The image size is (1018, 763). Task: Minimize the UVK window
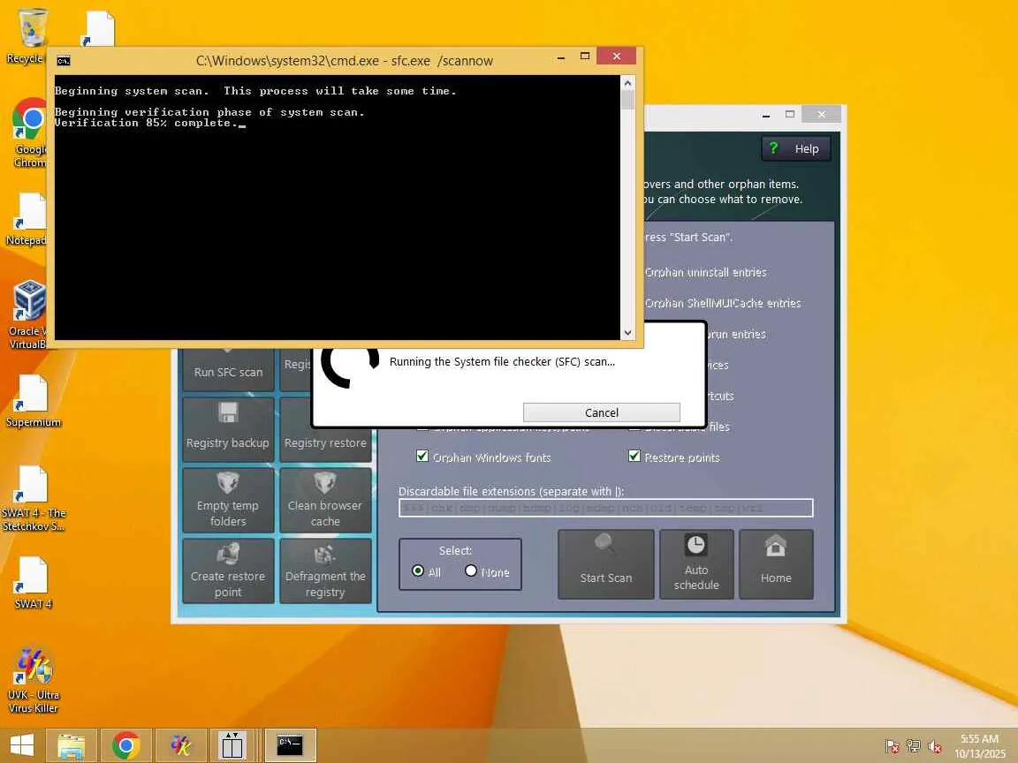click(x=766, y=115)
